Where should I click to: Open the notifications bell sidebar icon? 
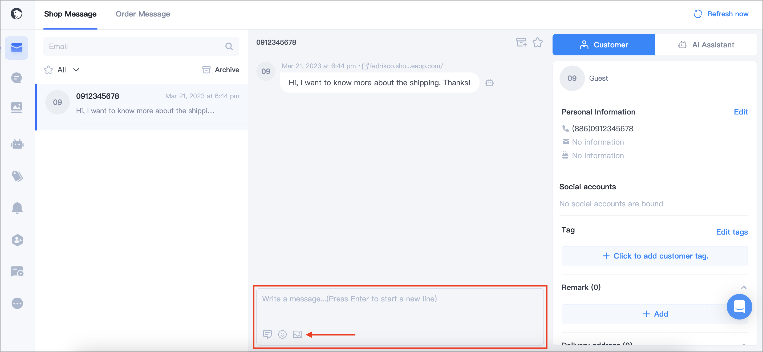point(17,208)
